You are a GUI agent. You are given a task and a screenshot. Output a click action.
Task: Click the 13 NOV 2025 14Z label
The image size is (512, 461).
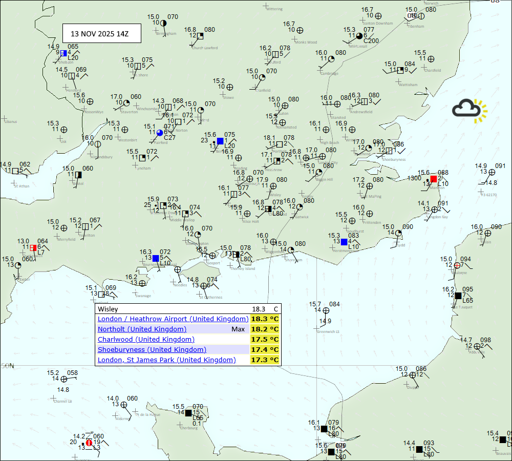point(99,34)
